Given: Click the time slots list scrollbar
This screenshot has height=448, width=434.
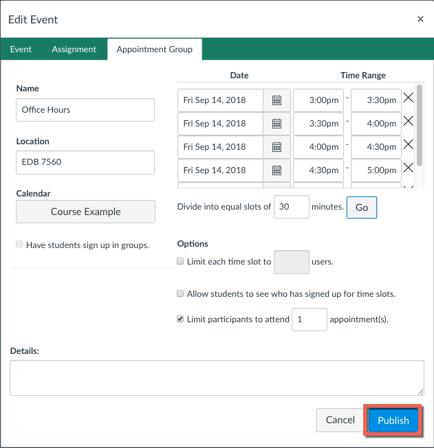Looking at the screenshot, I should (x=420, y=124).
